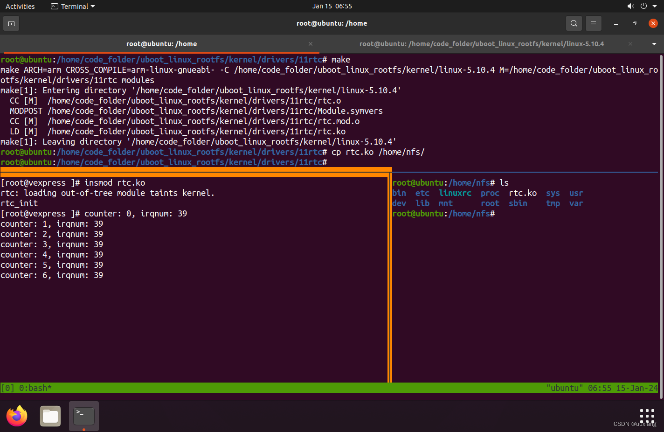The image size is (664, 432).
Task: Switch to root@ubuntu: /home tab
Action: 161,44
